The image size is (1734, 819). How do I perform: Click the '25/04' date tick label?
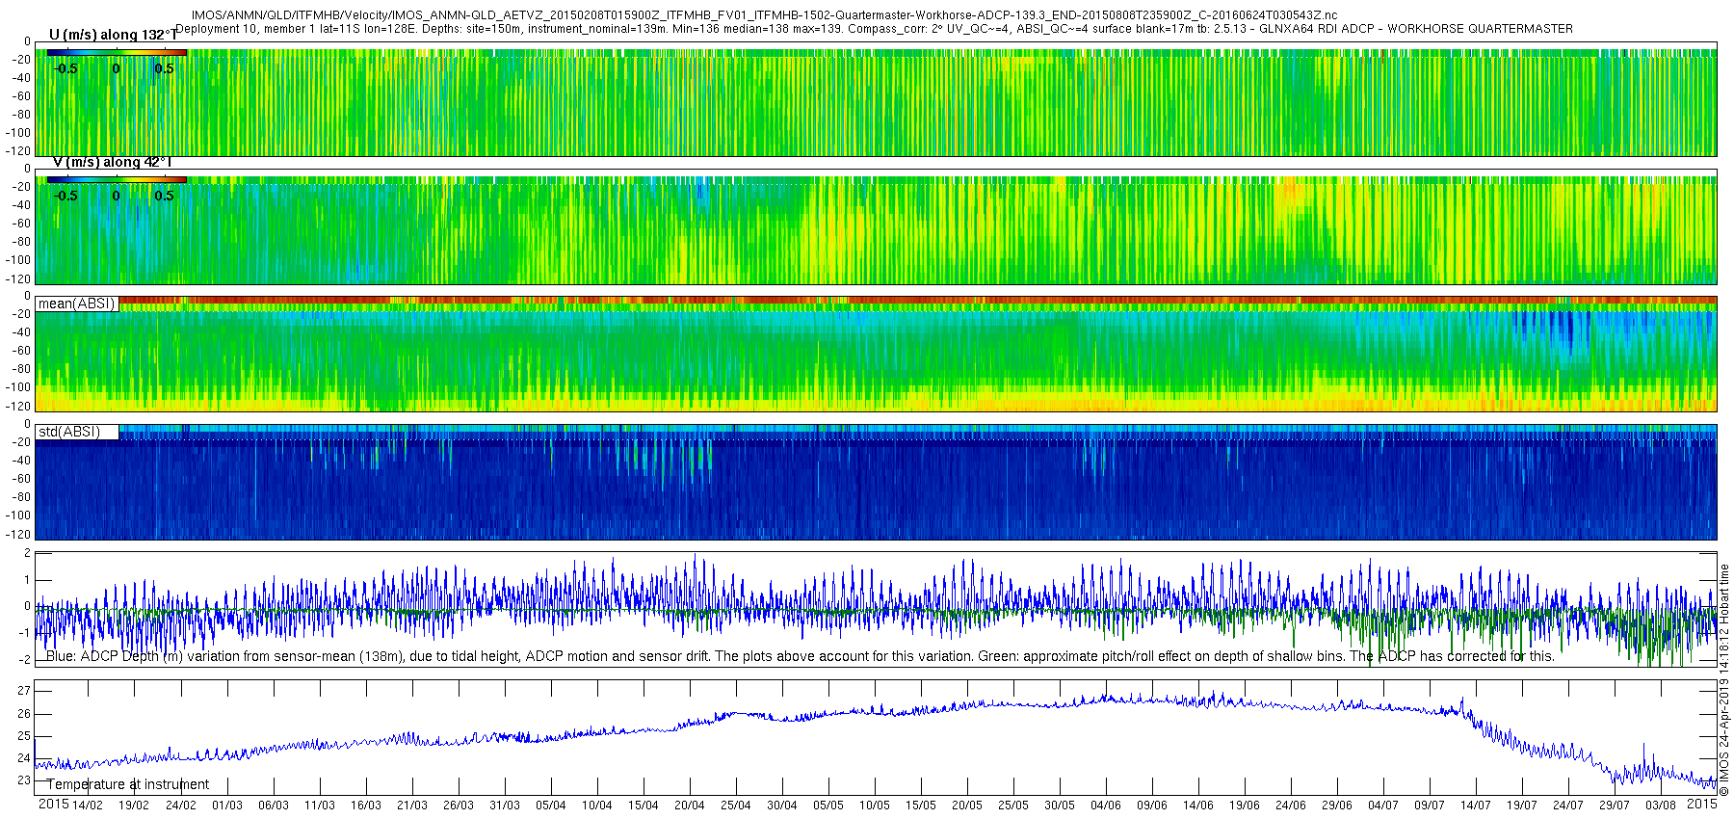point(736,806)
